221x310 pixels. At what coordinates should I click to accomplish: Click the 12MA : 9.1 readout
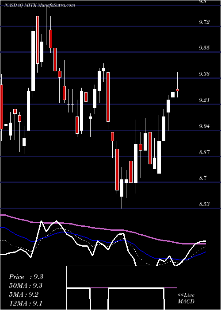pyautogui.click(x=26, y=303)
